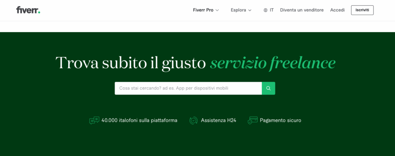Select the IT language label
The width and height of the screenshot is (395, 156).
[272, 10]
